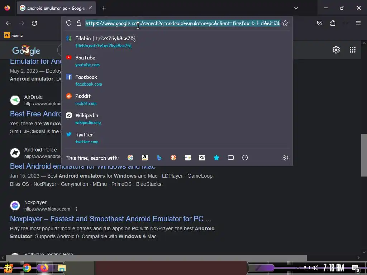367x275 pixels.
Task: Open the memz bookmark
Action: pos(14,35)
